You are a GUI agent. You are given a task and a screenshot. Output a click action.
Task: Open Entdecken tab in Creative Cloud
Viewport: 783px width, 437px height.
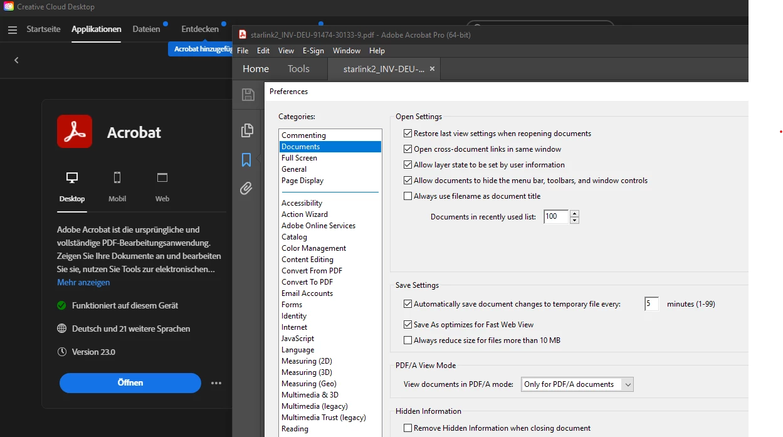pos(200,29)
